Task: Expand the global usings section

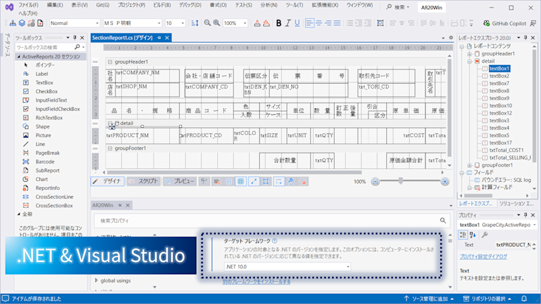Action: pos(96,280)
